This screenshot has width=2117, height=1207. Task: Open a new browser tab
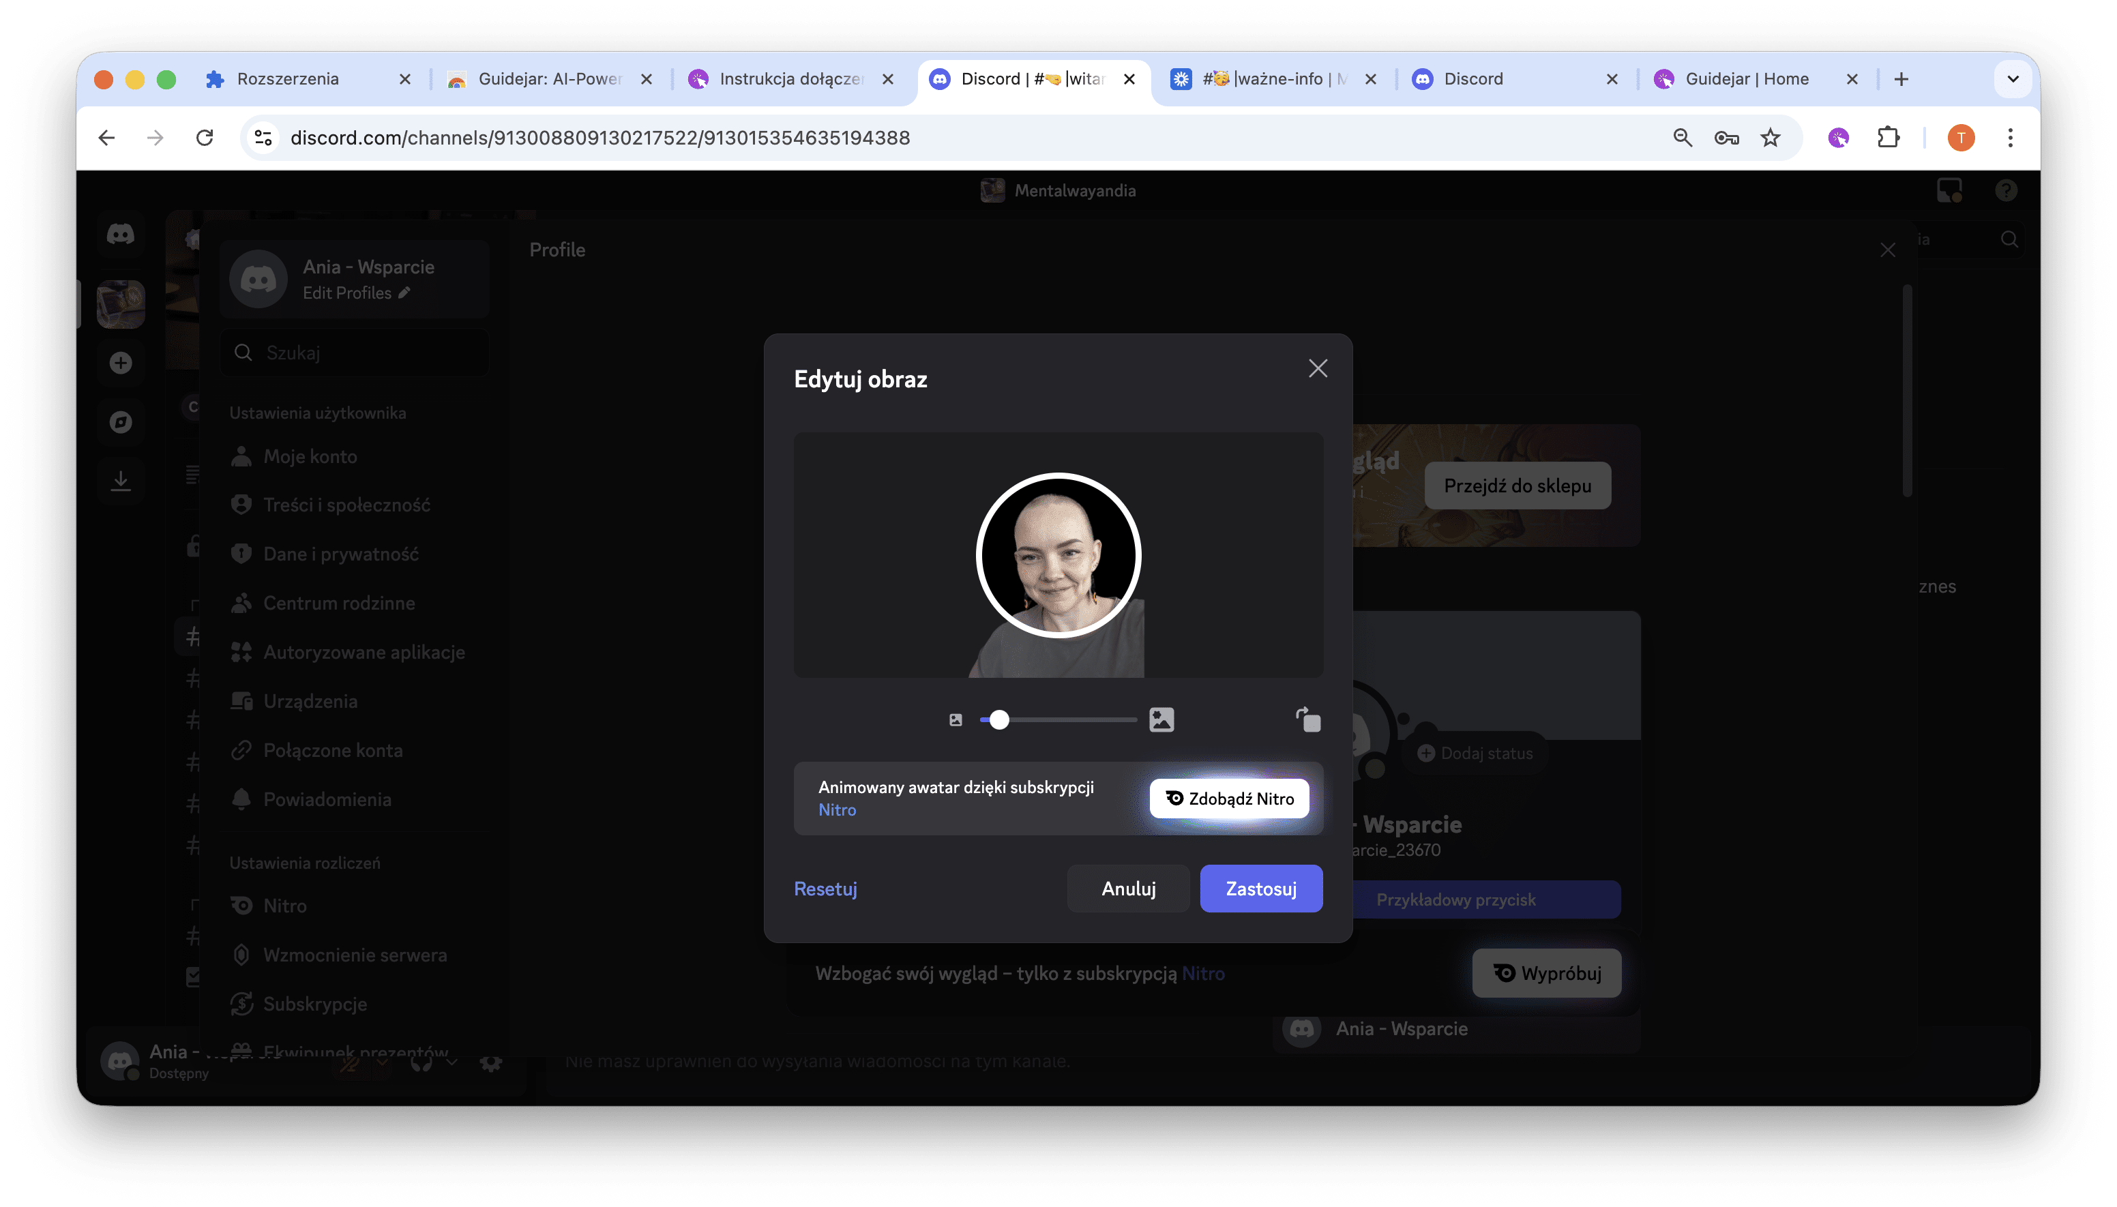[x=1901, y=78]
